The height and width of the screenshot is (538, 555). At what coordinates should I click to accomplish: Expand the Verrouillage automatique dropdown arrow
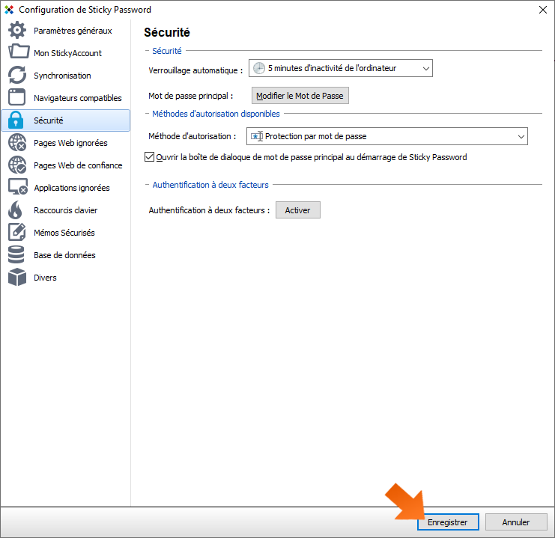tap(426, 68)
